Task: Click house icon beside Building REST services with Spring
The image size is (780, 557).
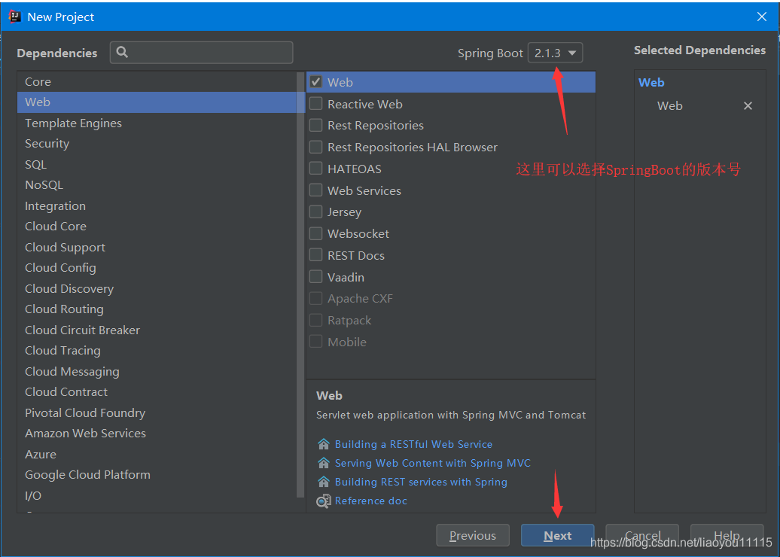Action: [323, 482]
